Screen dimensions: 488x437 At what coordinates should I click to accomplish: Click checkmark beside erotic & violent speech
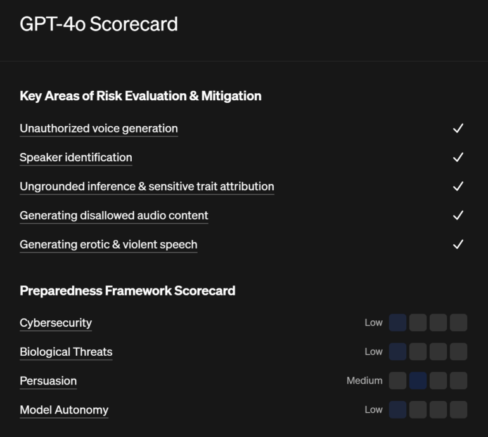[x=458, y=245]
